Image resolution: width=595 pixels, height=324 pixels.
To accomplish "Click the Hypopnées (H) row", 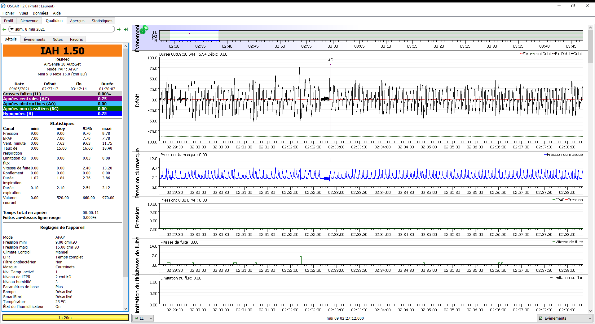I will [62, 114].
